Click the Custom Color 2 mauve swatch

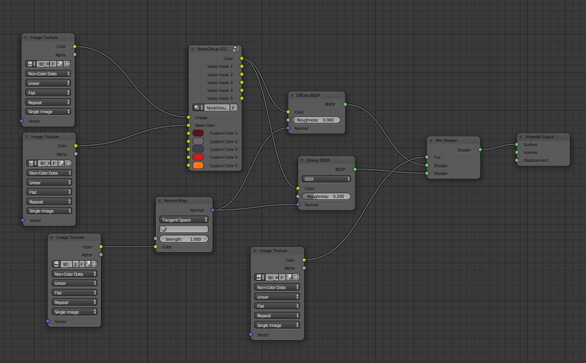click(198, 141)
